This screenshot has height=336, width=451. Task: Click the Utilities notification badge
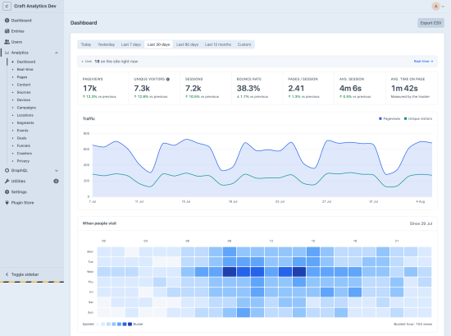tap(56, 182)
